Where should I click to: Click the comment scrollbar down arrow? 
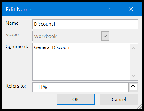[x=134, y=76]
